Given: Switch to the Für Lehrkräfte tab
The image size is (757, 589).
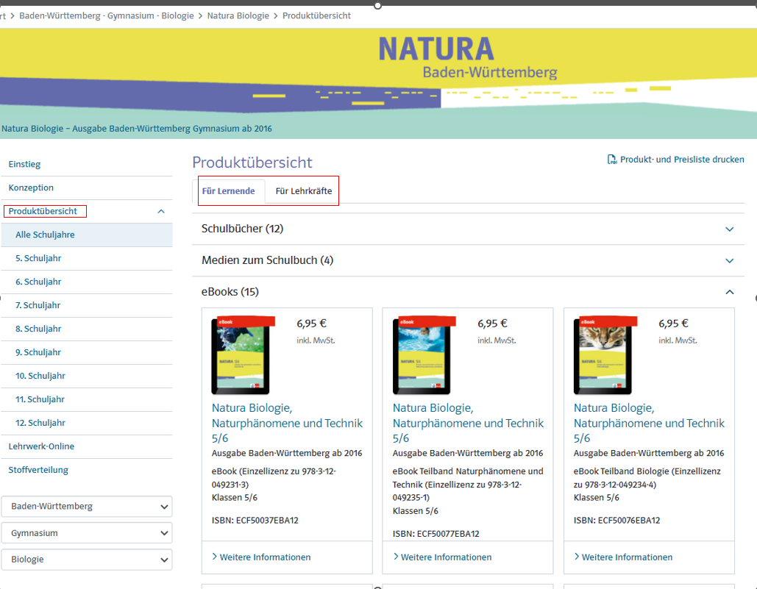Looking at the screenshot, I should tap(304, 191).
